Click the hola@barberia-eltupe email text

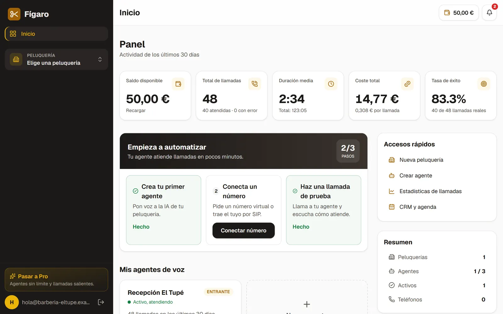point(56,302)
